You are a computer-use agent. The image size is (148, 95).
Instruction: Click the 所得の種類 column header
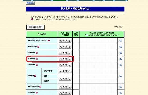(x=42, y=34)
